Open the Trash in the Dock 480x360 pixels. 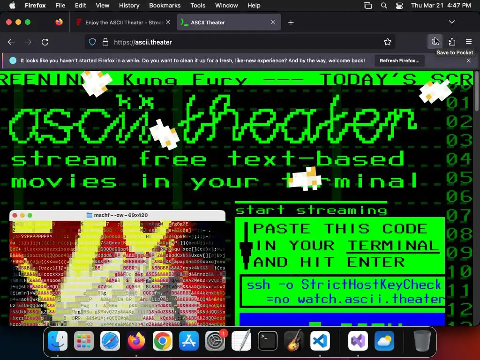click(422, 341)
